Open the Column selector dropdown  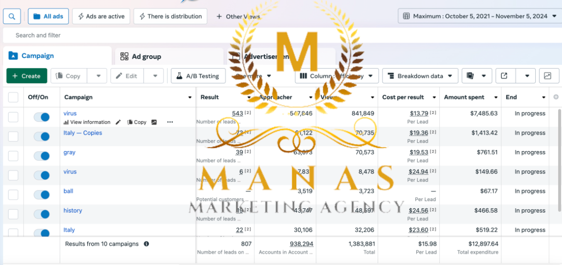click(x=336, y=76)
